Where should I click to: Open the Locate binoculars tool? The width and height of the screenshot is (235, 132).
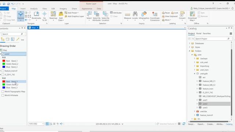point(135,16)
